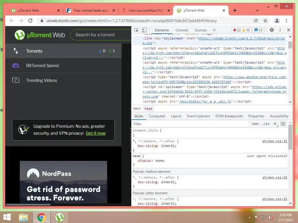Open the 13 issues counter
This screenshot has width=298, height=223.
(x=258, y=30)
